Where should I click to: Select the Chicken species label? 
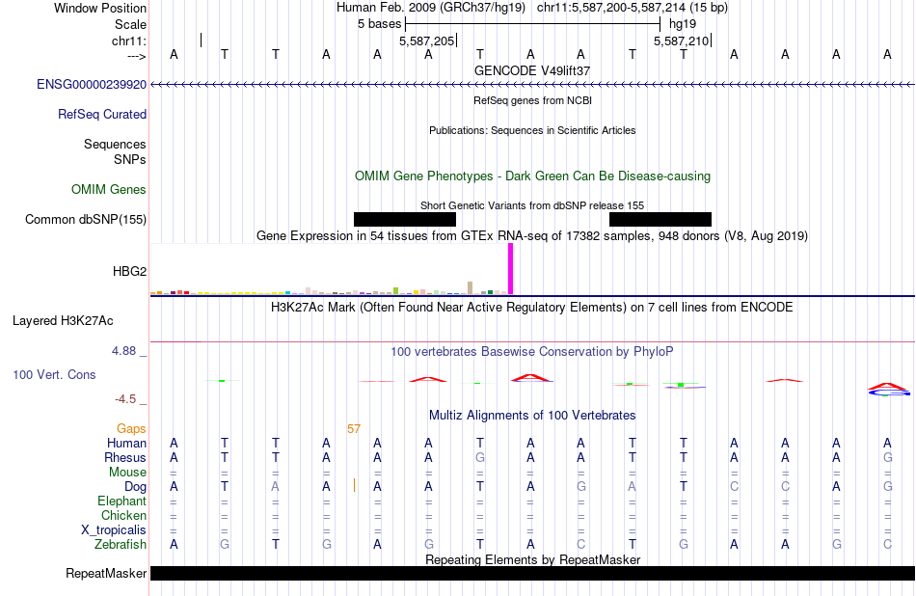pos(123,515)
